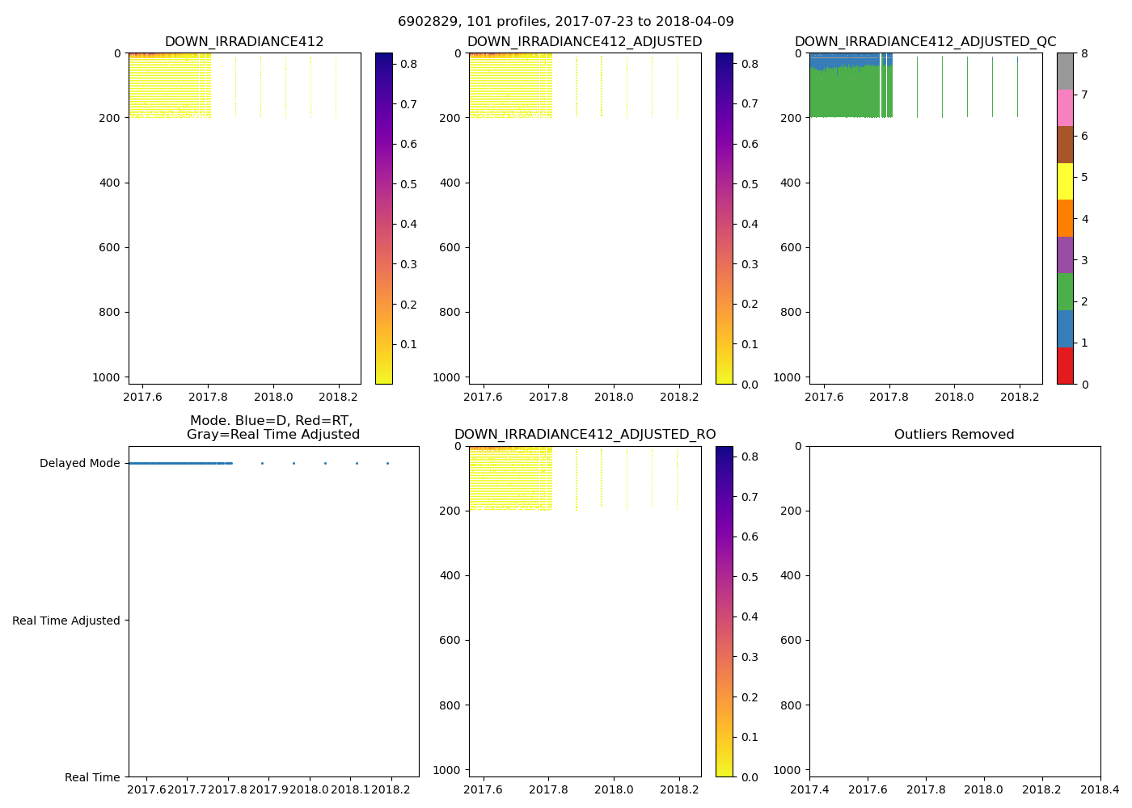
Task: Click the gray top segment of QC colorbar
Action: (x=1065, y=71)
